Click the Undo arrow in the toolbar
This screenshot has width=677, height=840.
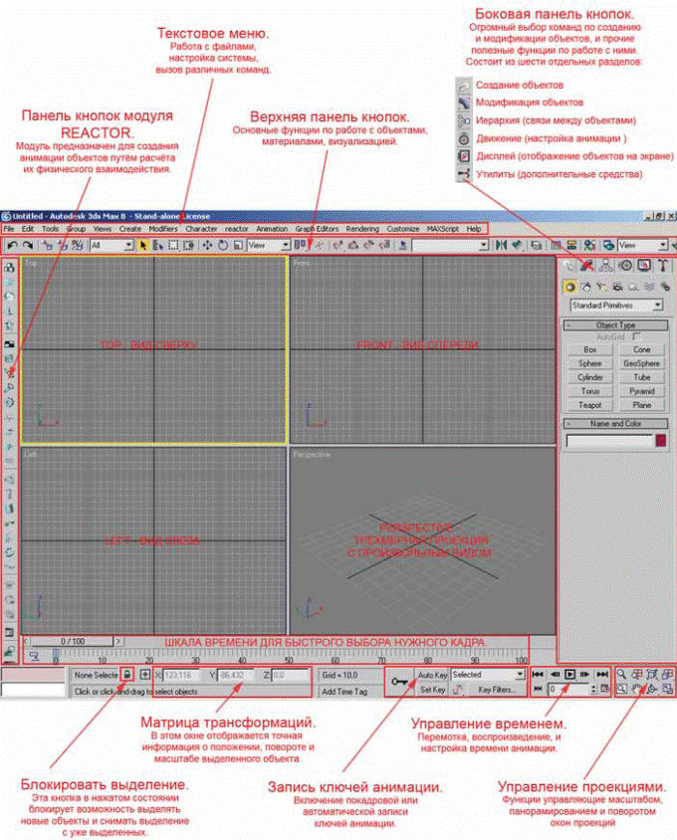(x=11, y=244)
